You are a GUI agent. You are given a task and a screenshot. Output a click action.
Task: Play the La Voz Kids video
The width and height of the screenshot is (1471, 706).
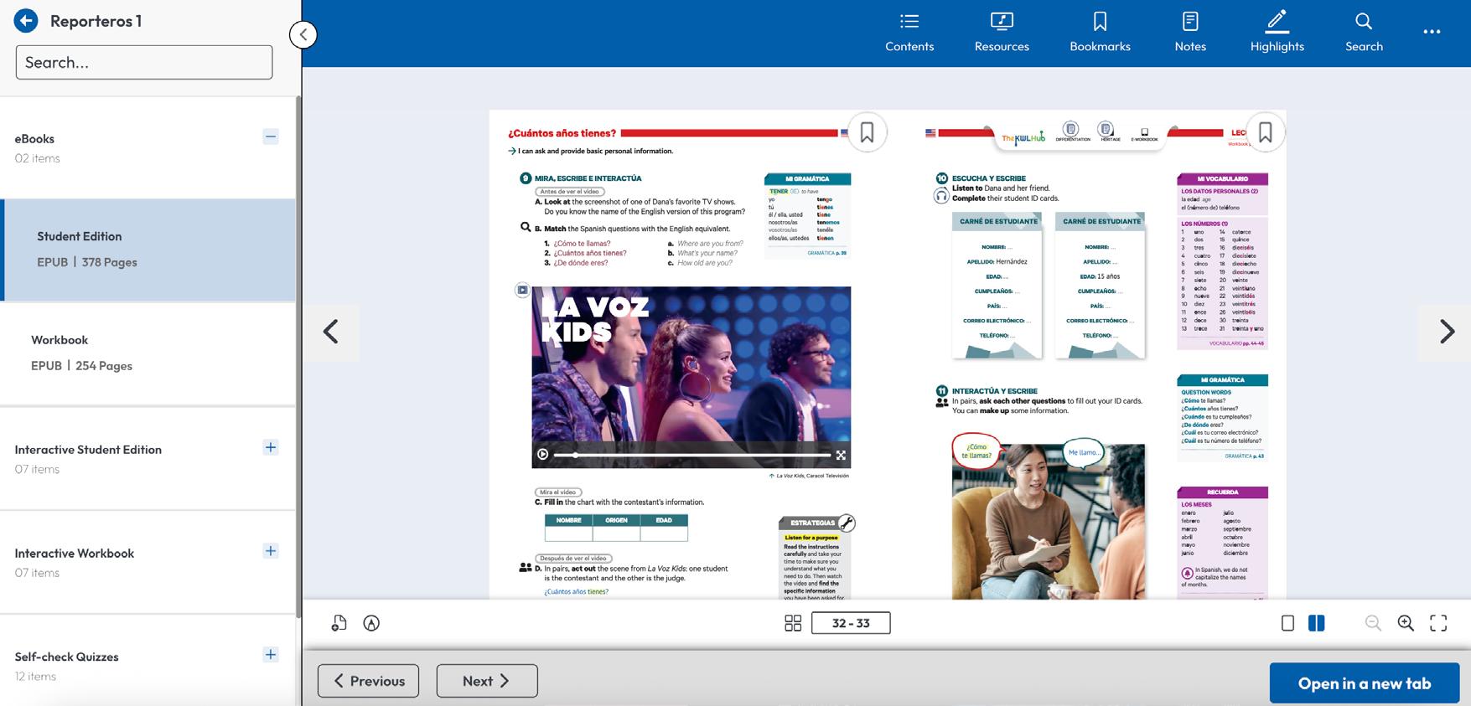[542, 455]
